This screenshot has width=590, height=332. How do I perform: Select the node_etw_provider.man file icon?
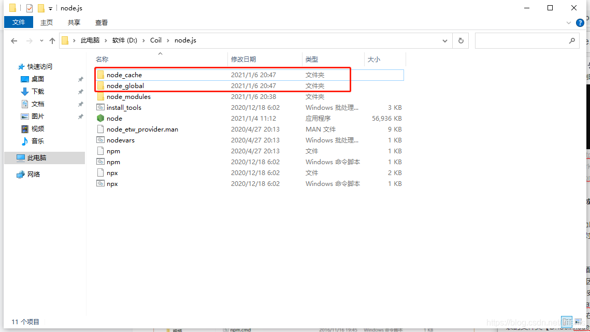pyautogui.click(x=100, y=129)
